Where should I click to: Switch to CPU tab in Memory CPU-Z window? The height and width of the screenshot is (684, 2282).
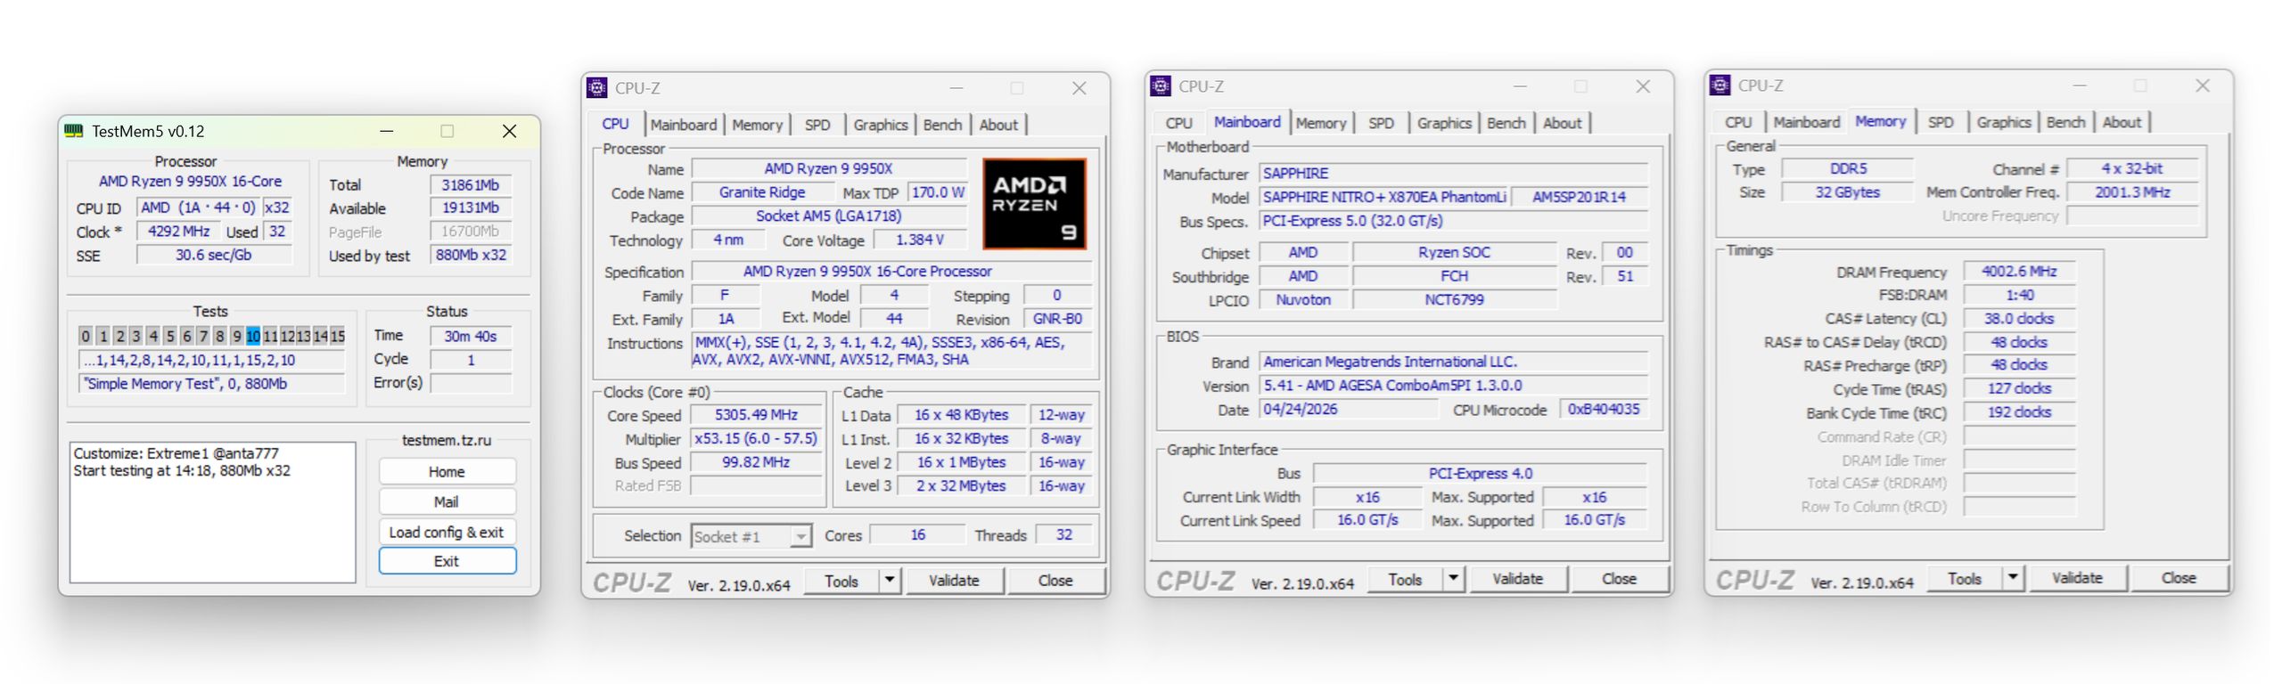tap(1738, 122)
